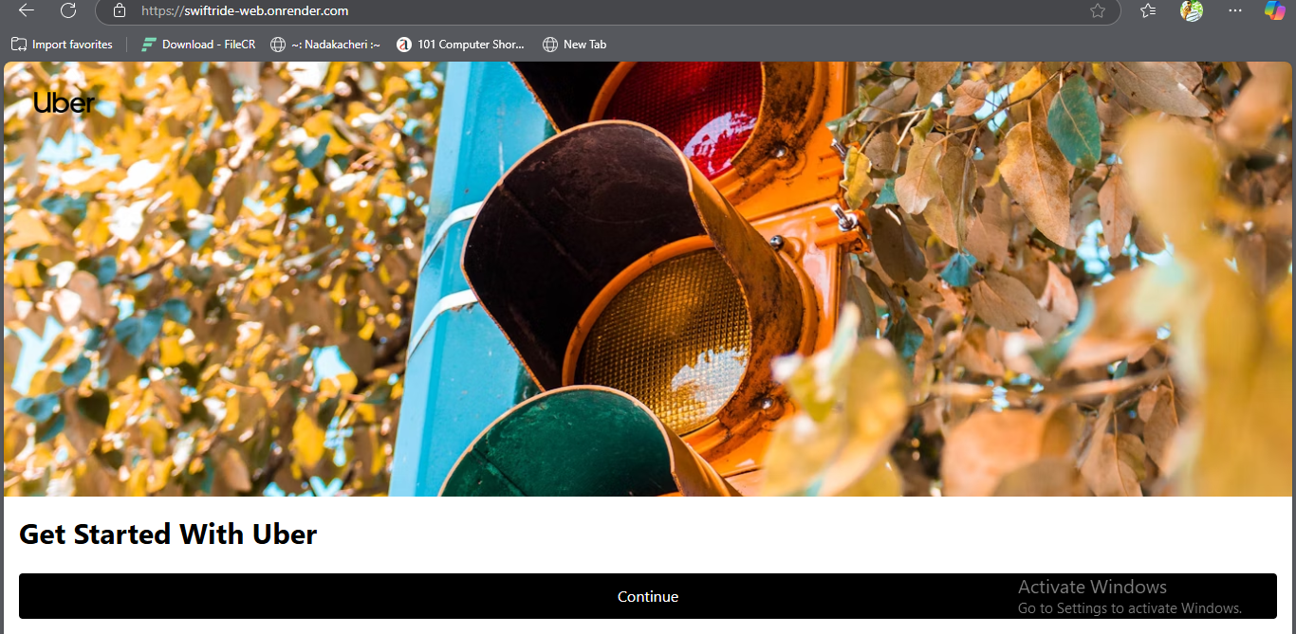Open the Favorites hub icon

pos(1148,10)
